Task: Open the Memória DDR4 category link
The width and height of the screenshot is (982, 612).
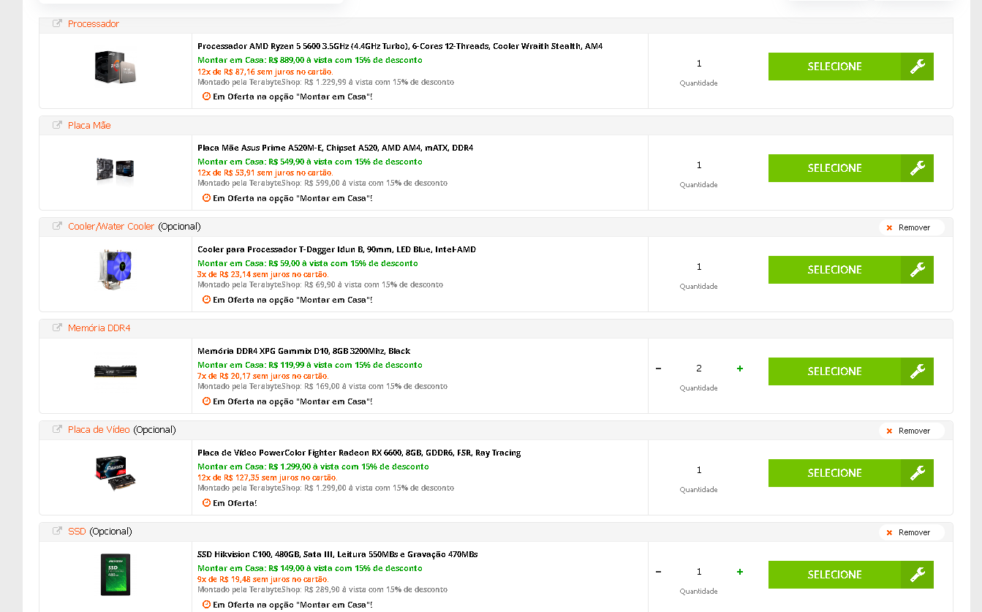Action: [99, 328]
